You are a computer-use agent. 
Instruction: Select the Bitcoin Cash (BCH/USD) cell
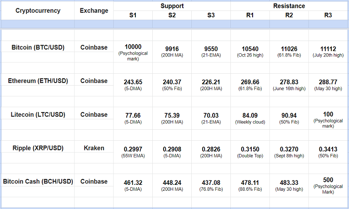38,182
